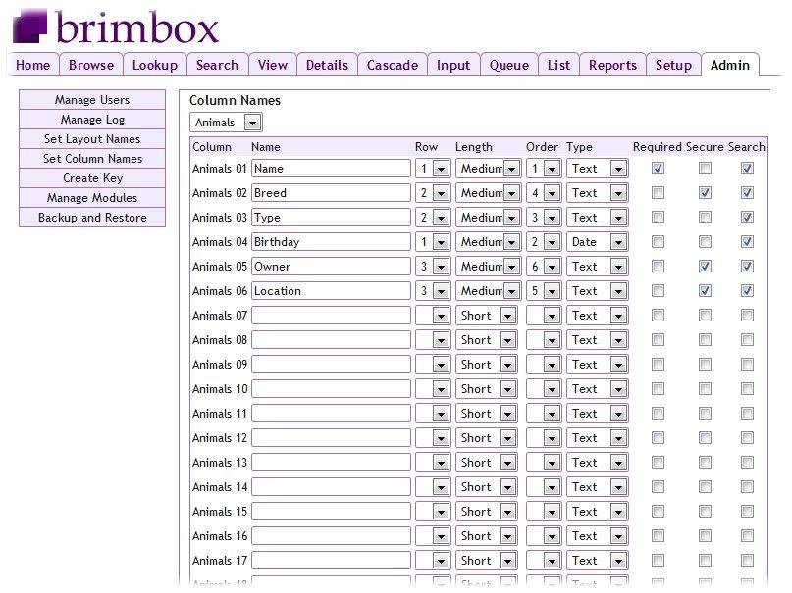Switch to the Cascade tab
This screenshot has width=792, height=593.
[393, 65]
